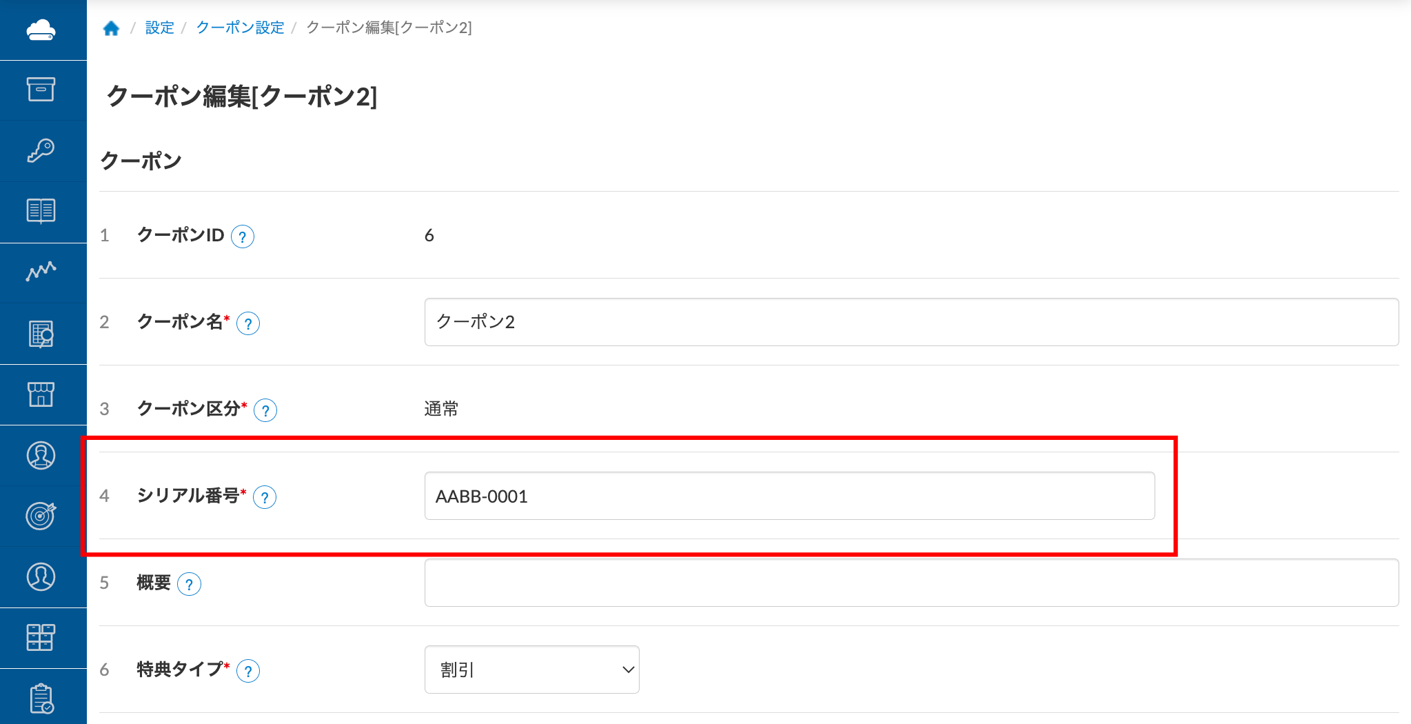Open the target bullseye sidebar icon
The image size is (1411, 724).
[x=41, y=516]
